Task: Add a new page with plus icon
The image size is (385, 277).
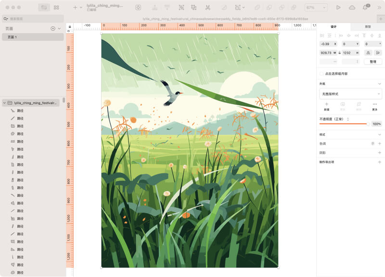Action: pos(53,28)
